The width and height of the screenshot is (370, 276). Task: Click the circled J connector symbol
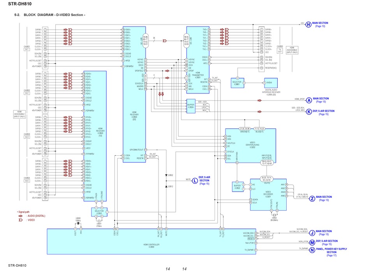[312, 233]
